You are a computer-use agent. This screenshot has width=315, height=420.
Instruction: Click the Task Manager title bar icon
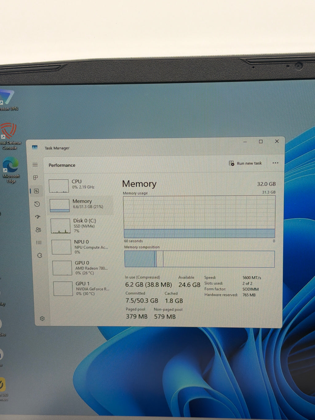pyautogui.click(x=35, y=147)
